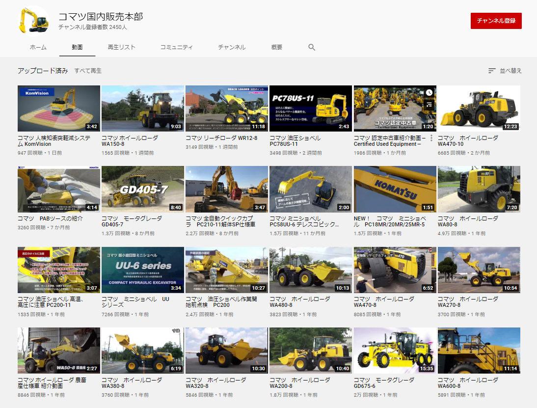Expand the アップロード済み video filter
Screen dimensions: 537x408
coord(43,71)
